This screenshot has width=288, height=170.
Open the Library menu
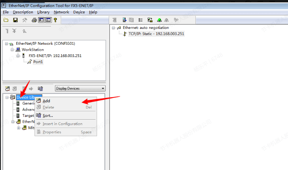pos(43,12)
